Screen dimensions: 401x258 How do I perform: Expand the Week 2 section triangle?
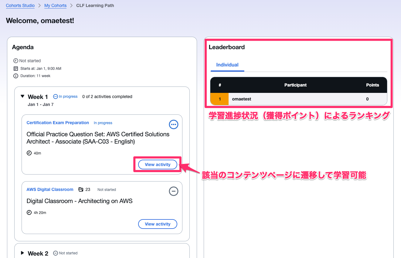(22, 253)
